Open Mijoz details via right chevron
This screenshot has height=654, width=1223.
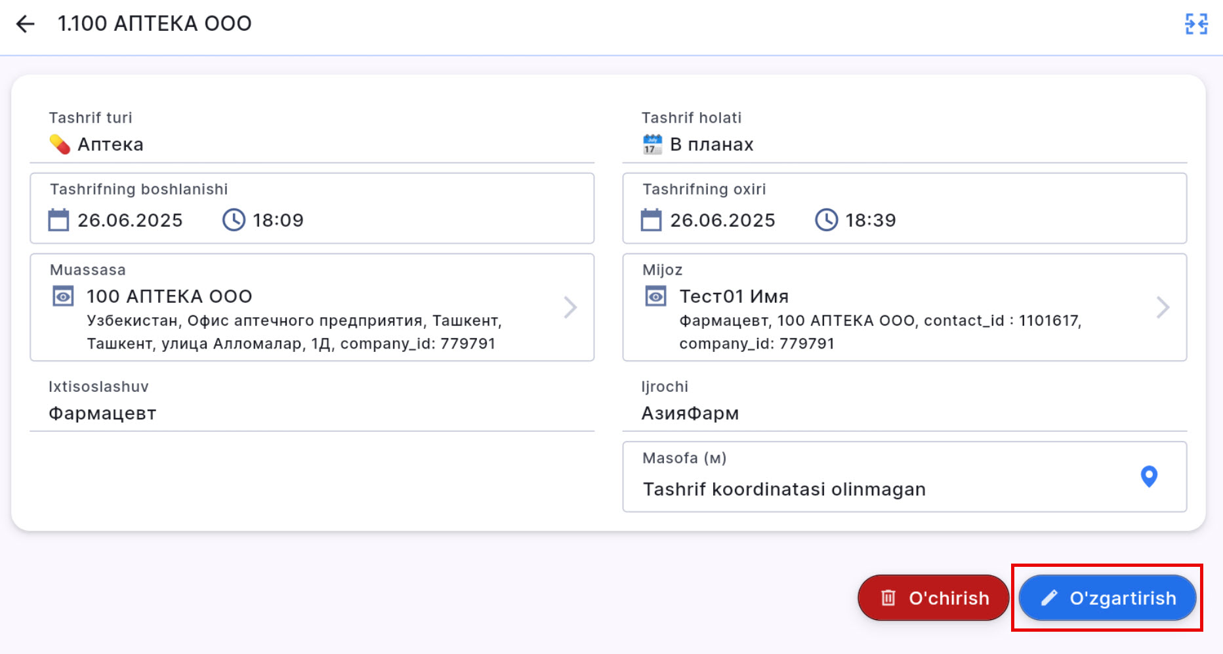(1162, 307)
